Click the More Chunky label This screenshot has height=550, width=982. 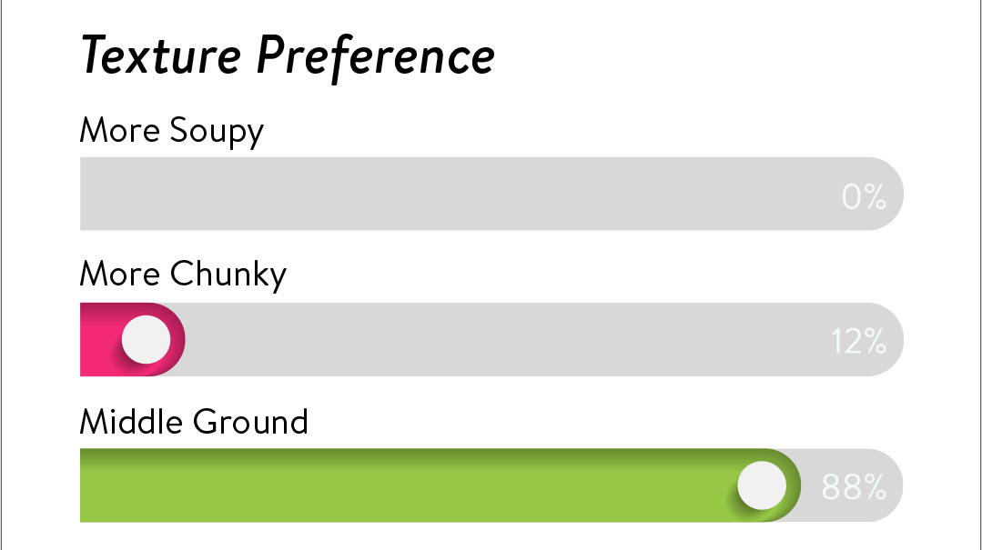(183, 275)
